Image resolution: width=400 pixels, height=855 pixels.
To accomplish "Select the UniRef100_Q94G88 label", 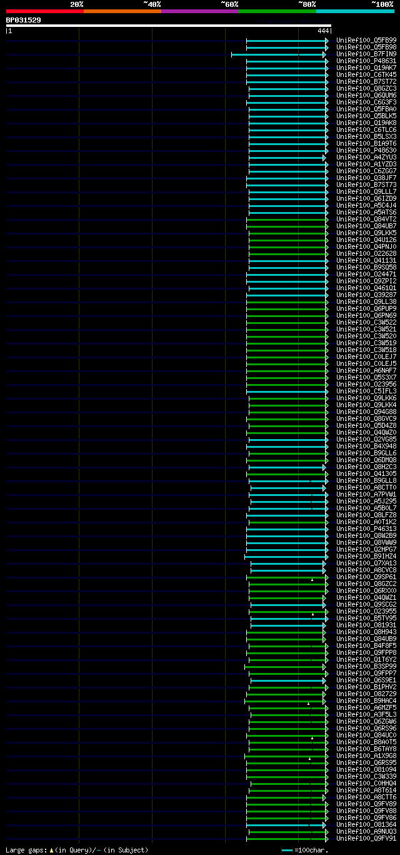I will (x=366, y=412).
